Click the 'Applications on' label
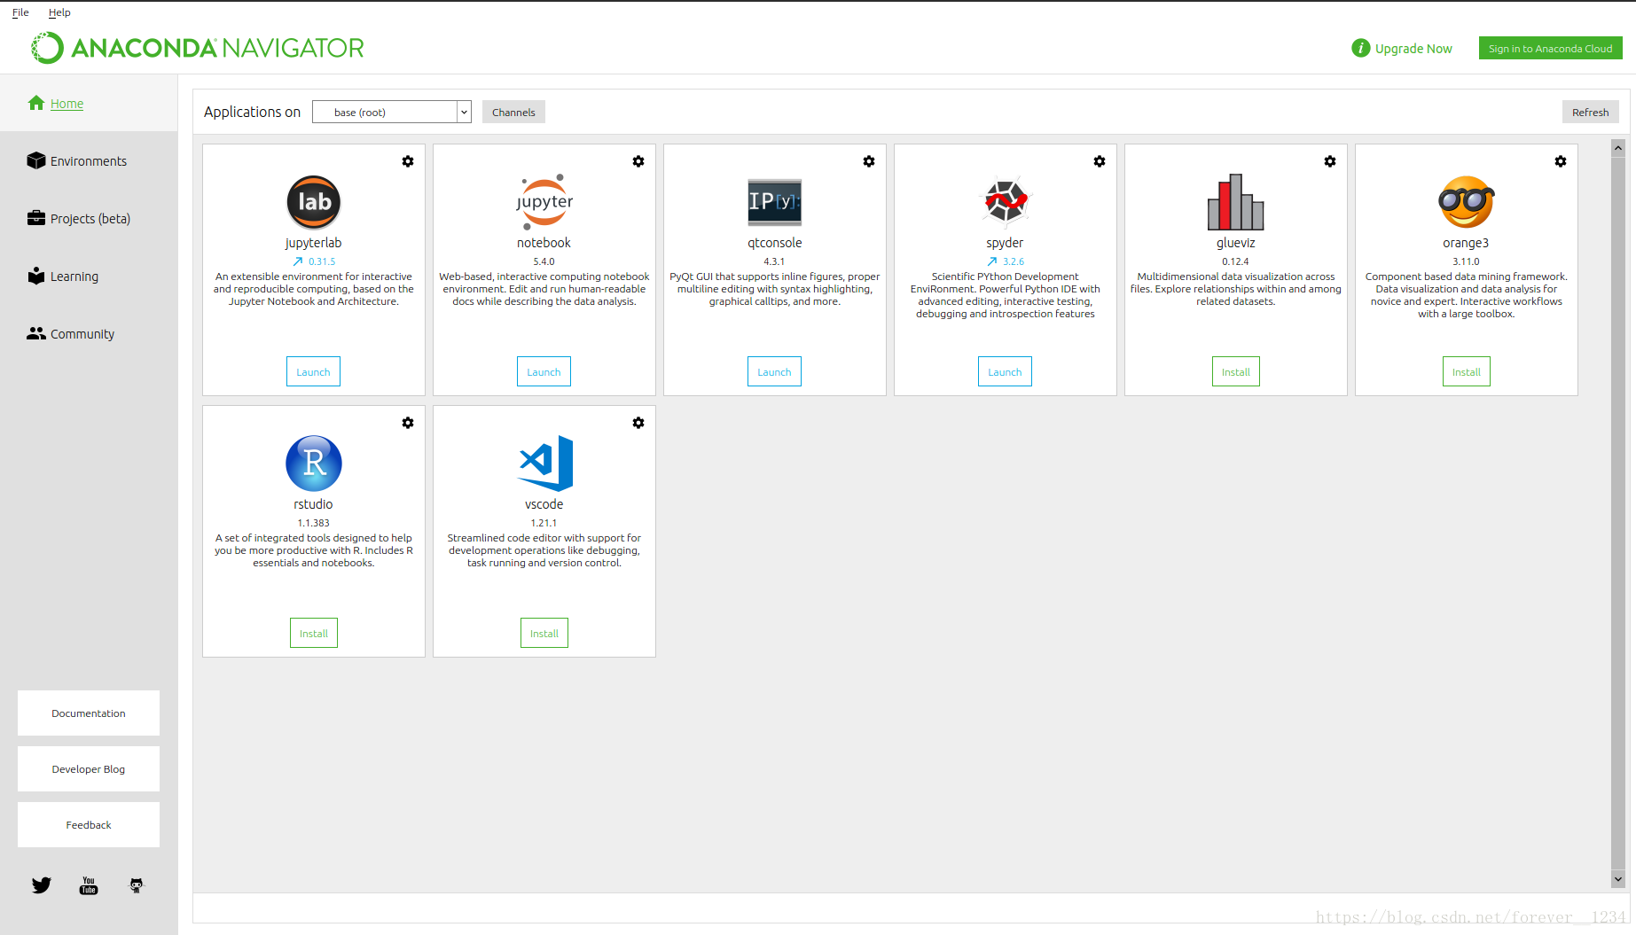 252,112
